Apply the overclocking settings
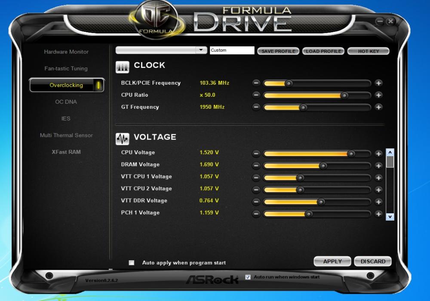The width and height of the screenshot is (430, 301). (332, 261)
